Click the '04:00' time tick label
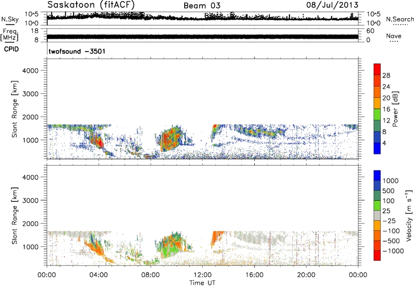 point(98,275)
